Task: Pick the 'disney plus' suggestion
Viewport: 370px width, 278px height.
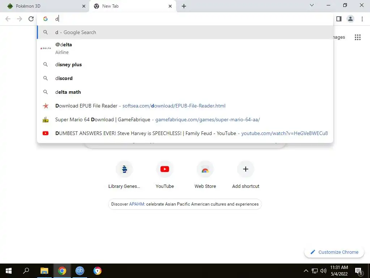Action: coord(185,64)
